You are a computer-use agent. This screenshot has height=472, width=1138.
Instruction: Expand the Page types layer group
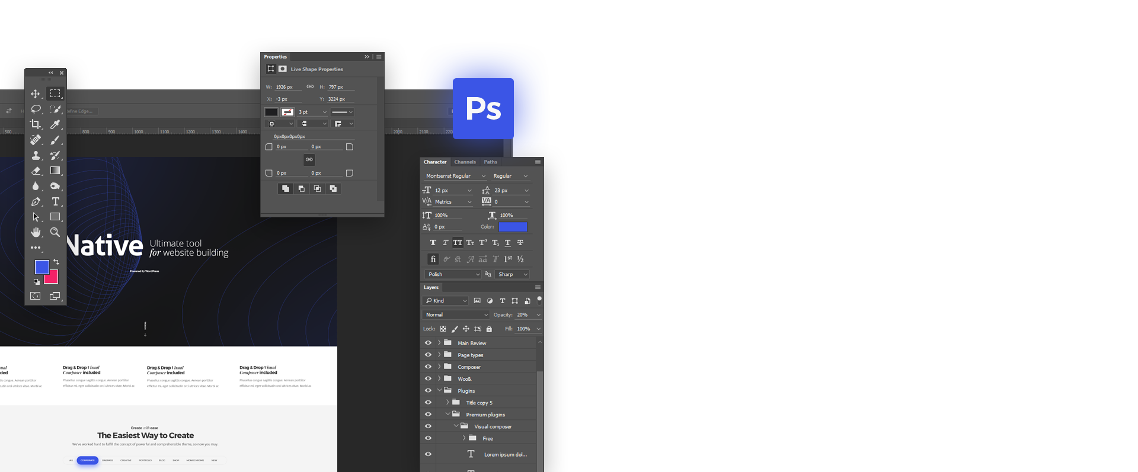[x=439, y=355]
